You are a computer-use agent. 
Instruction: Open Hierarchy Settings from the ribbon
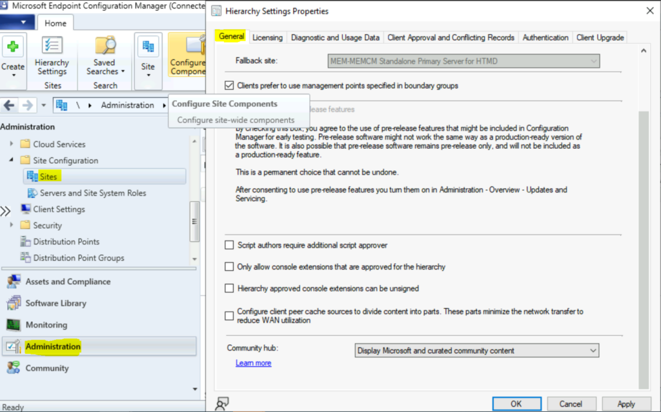52,55
